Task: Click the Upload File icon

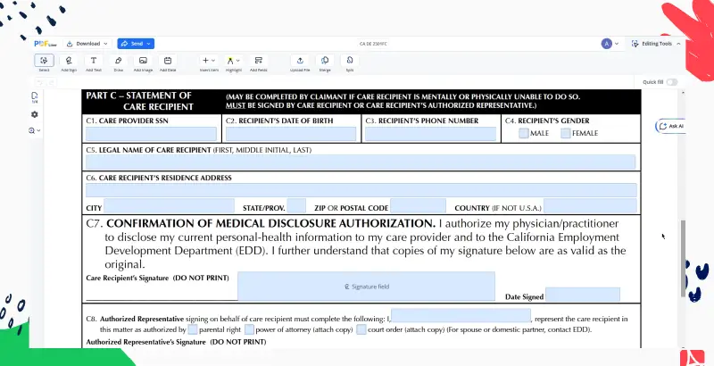Action: (300, 61)
